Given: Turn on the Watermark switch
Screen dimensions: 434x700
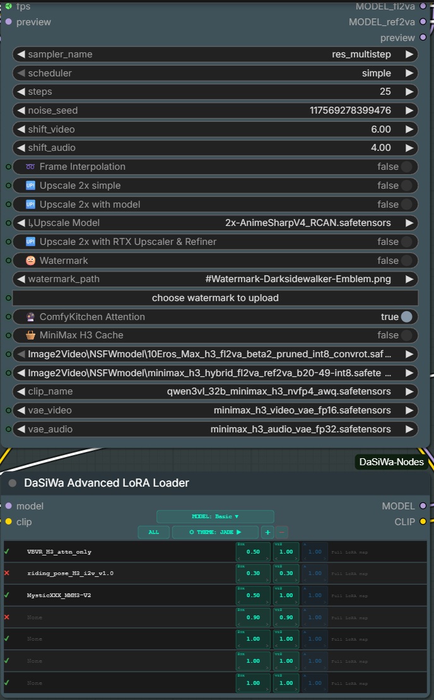Looking at the screenshot, I should pyautogui.click(x=406, y=260).
